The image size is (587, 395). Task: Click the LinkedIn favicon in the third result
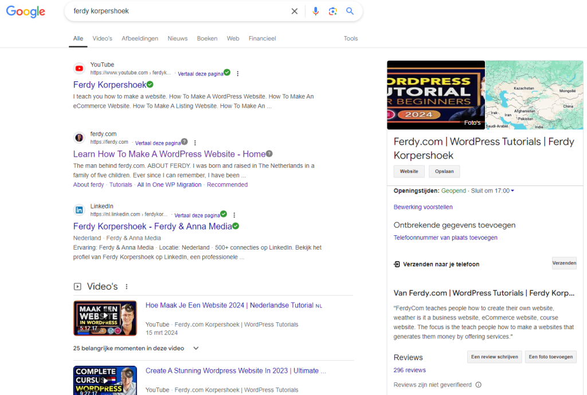click(x=79, y=210)
